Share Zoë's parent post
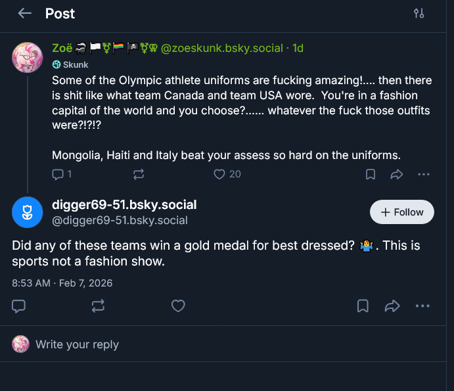 (397, 174)
